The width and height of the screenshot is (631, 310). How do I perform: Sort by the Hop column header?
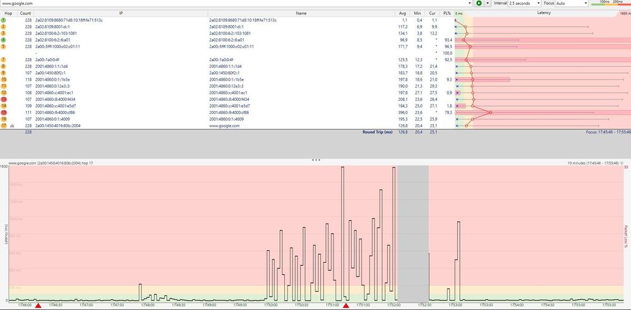[x=8, y=13]
